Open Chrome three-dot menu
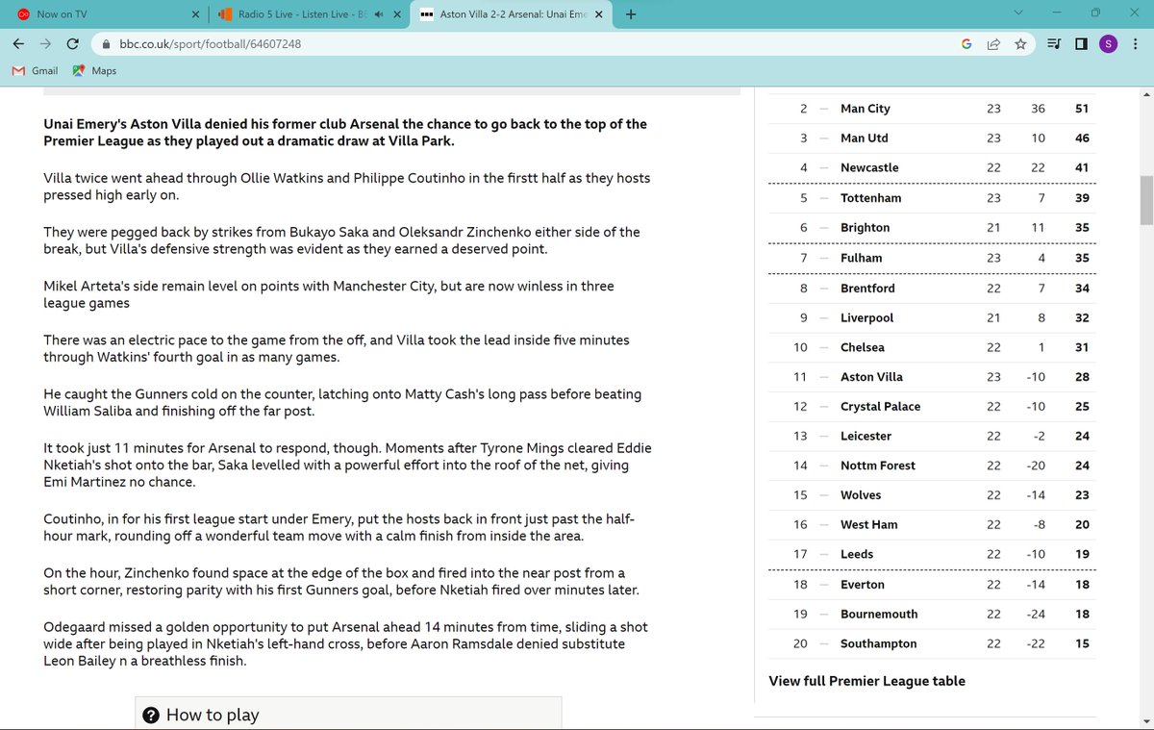This screenshot has width=1154, height=730. (1135, 44)
